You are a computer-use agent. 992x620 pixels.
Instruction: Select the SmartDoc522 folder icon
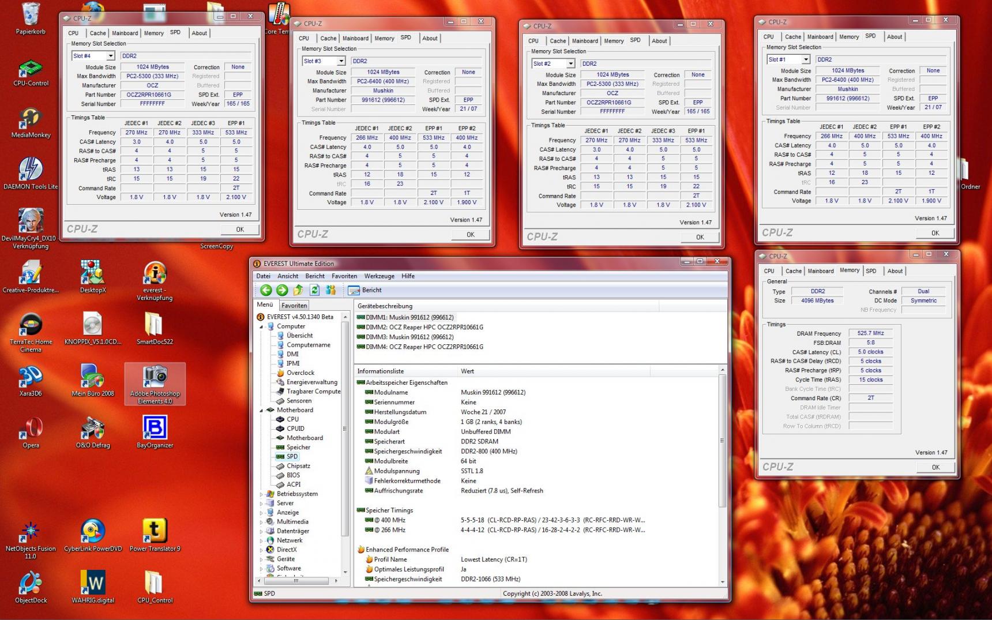coord(155,328)
